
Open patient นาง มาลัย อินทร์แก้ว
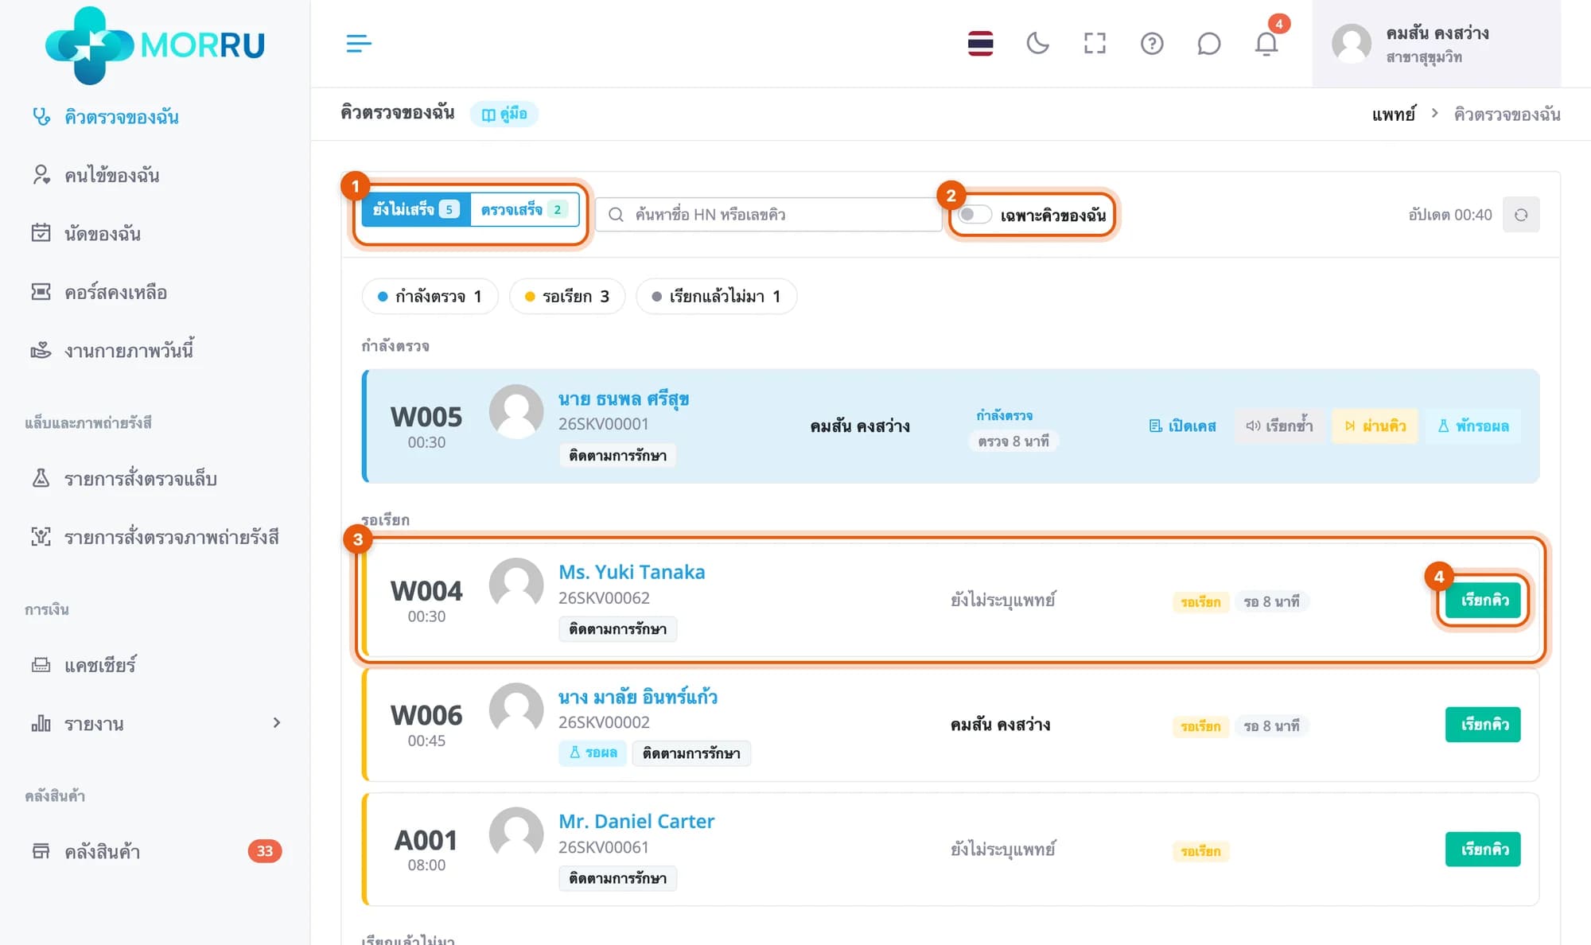coord(638,697)
